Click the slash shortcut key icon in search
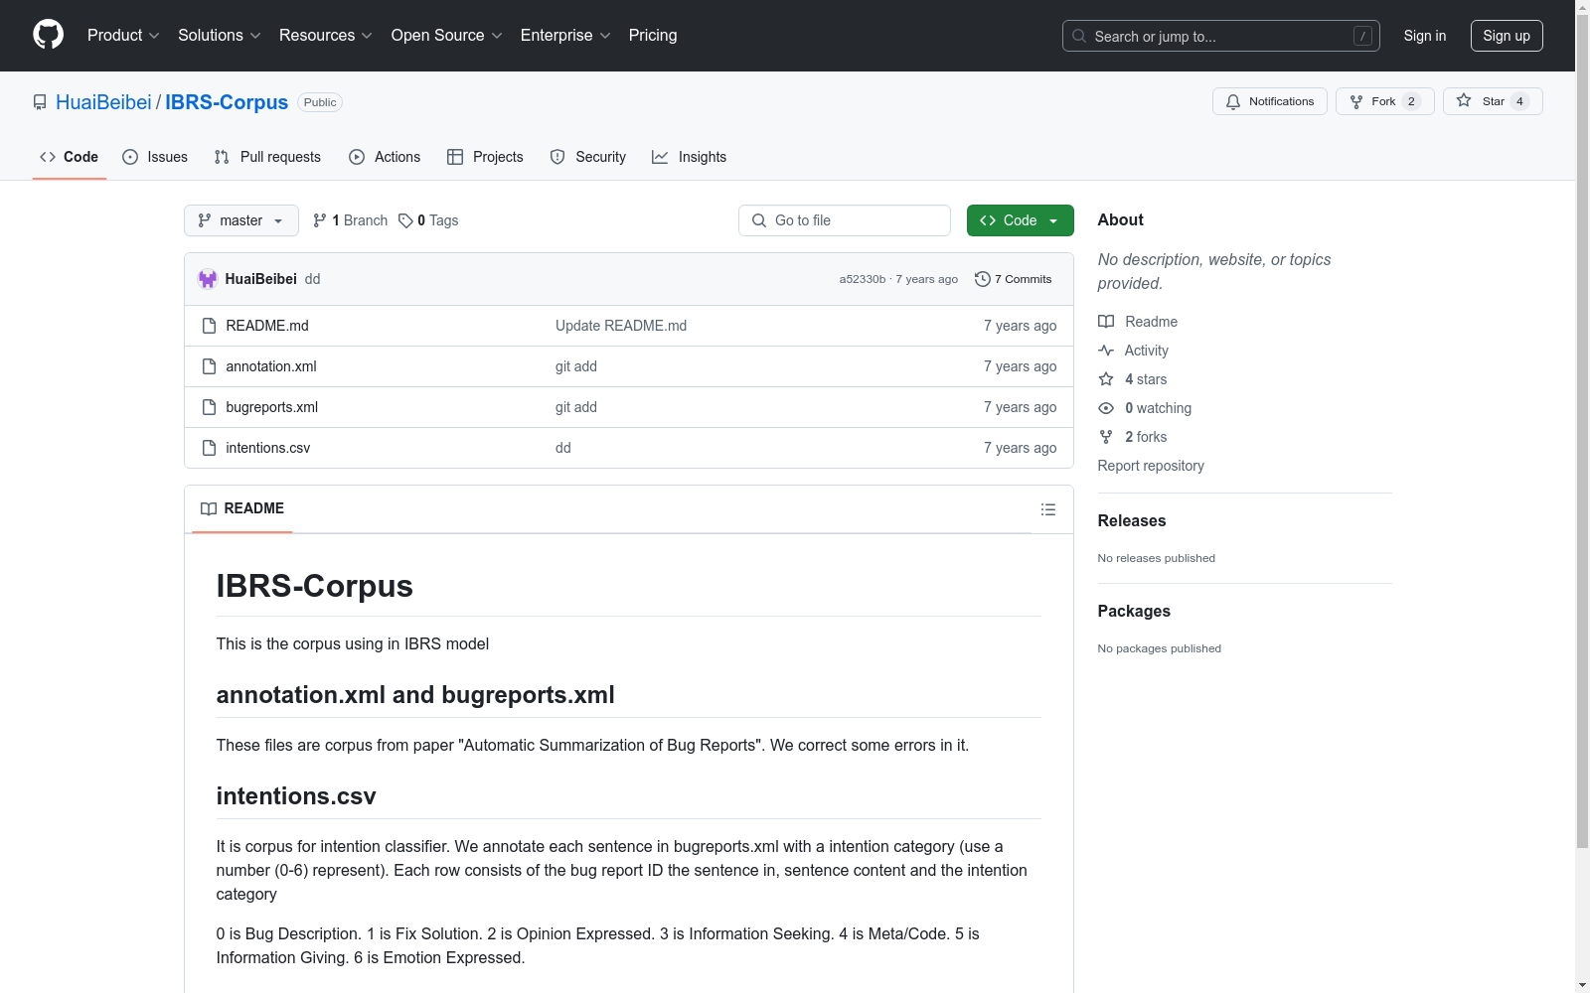The width and height of the screenshot is (1590, 993). tap(1362, 36)
